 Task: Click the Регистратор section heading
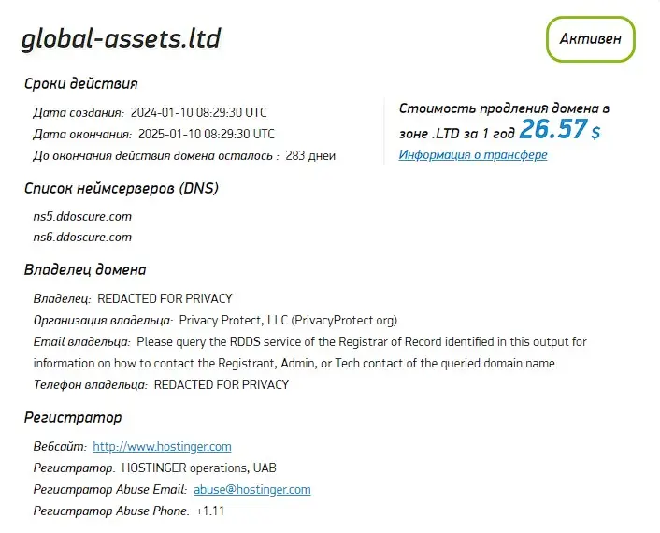[x=73, y=418]
